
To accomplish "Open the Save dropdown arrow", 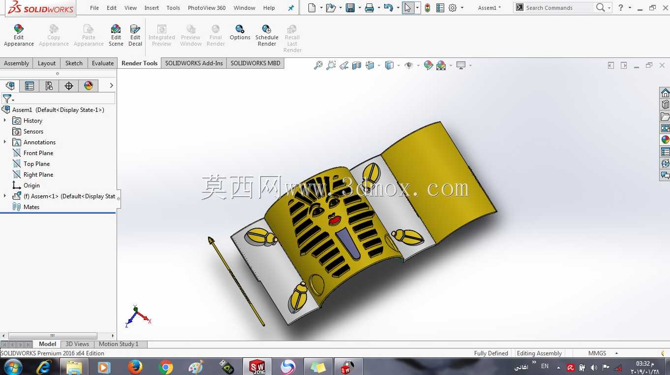I will tap(360, 8).
